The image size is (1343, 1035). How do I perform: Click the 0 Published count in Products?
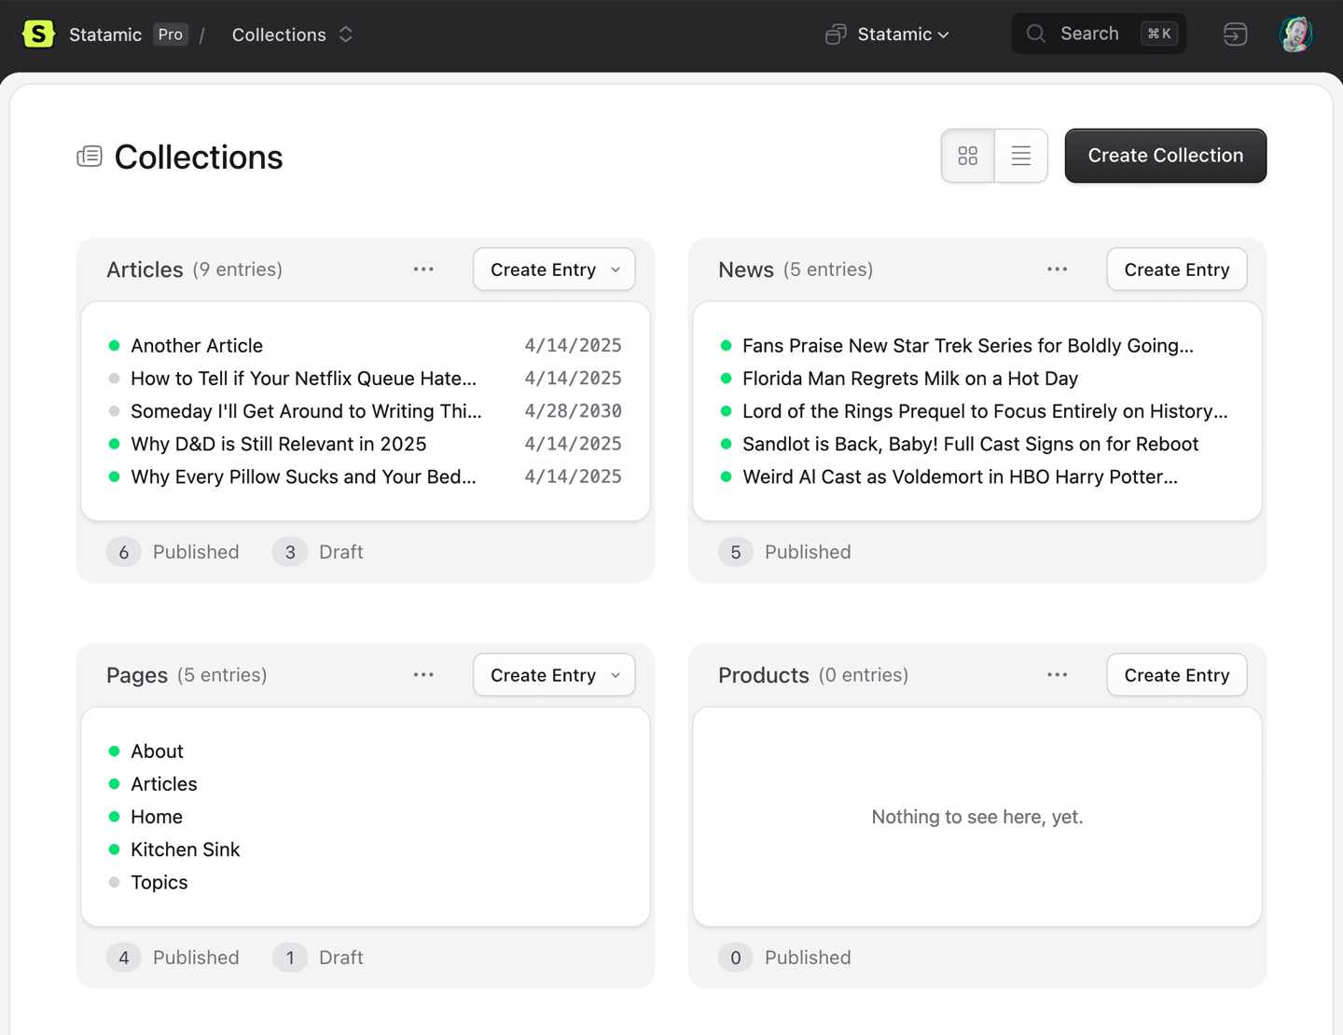coord(784,958)
